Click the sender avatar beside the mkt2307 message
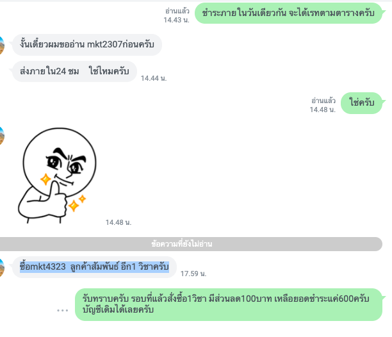Screen dimensions: 392x337 coord(2,45)
